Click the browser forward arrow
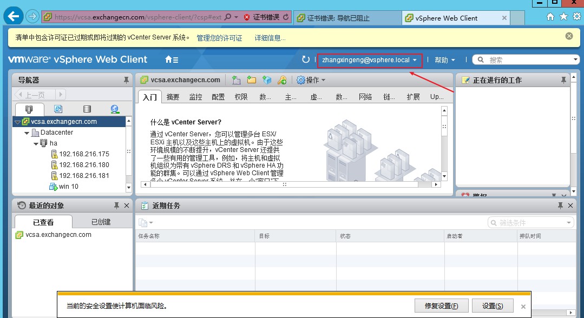Viewport: 584px width, 318px height. click(x=33, y=17)
